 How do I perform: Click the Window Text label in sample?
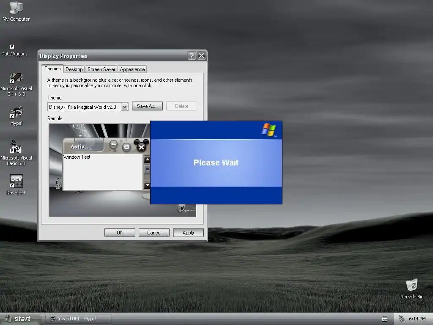77,157
